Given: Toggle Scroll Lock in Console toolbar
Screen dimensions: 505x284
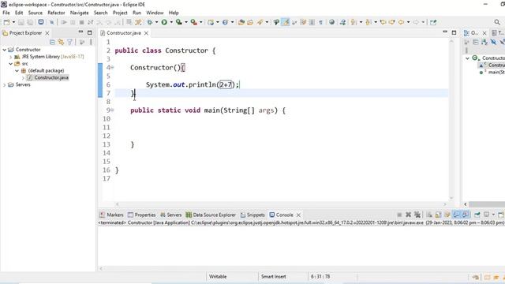Looking at the screenshot, I should (438, 215).
